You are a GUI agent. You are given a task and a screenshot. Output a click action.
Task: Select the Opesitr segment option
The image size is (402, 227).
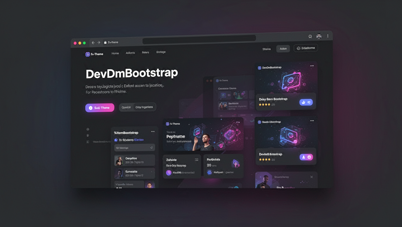(x=126, y=107)
